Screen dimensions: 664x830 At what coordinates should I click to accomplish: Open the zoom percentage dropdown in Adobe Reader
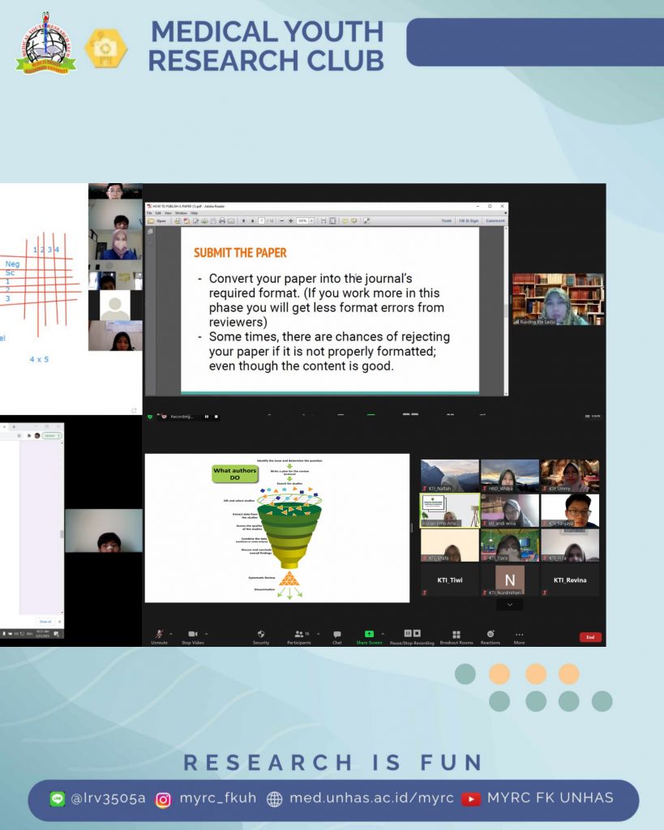click(x=311, y=220)
